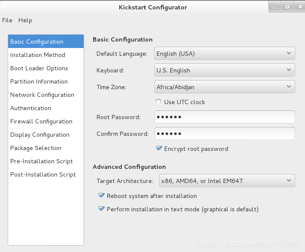Open the Help menu
Viewport: 305px width, 252px height.
pyautogui.click(x=25, y=20)
